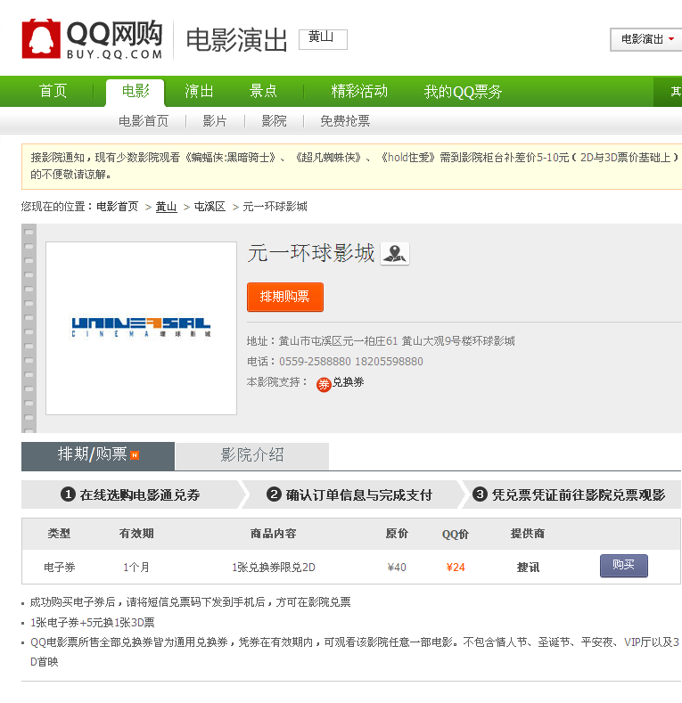This screenshot has width=682, height=703.
Task: Open 我的QQ票务 in the navigation bar
Action: (x=463, y=92)
